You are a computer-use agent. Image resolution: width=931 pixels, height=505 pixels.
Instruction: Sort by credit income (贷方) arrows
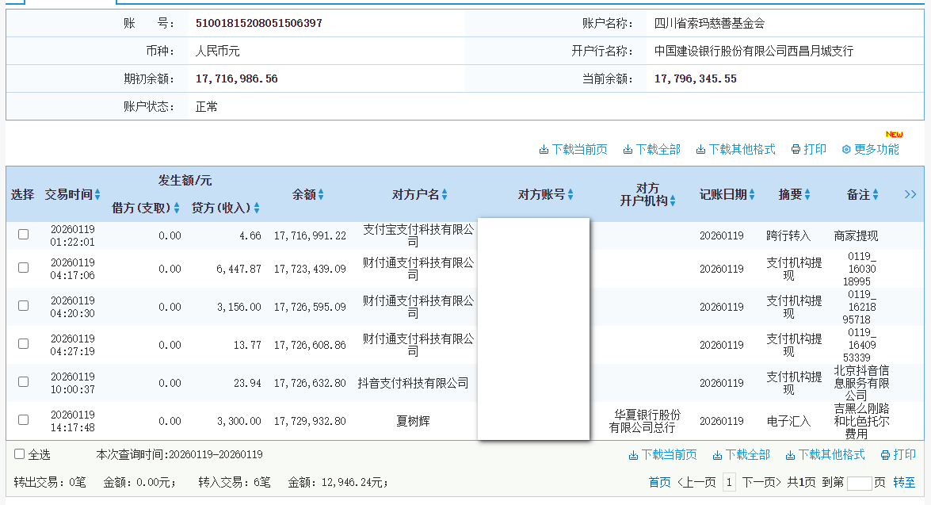coord(256,209)
